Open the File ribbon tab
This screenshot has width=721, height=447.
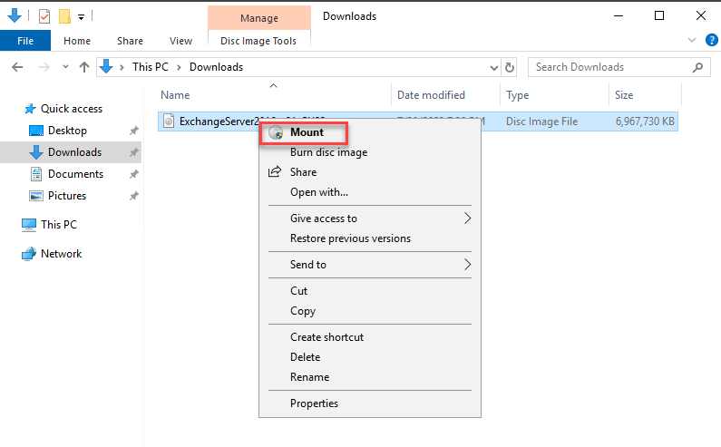25,41
